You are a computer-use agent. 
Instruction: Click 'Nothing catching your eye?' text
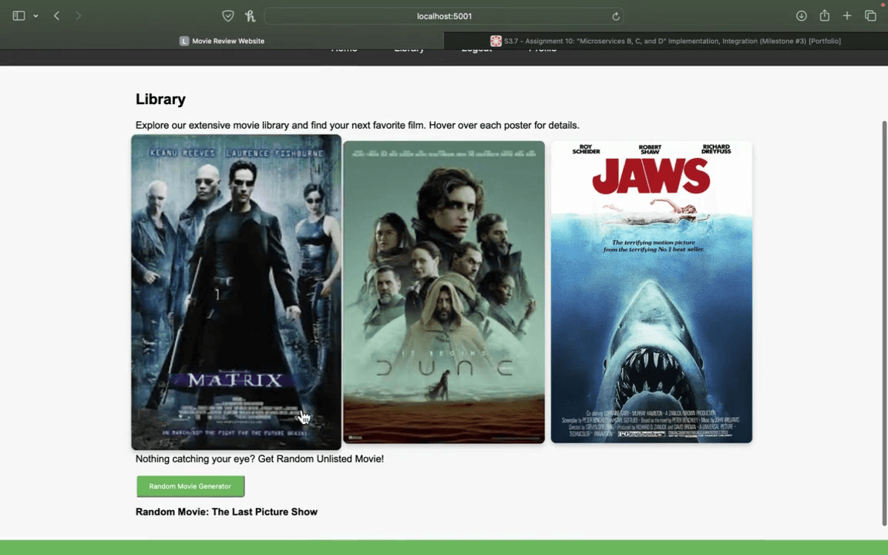pos(195,459)
